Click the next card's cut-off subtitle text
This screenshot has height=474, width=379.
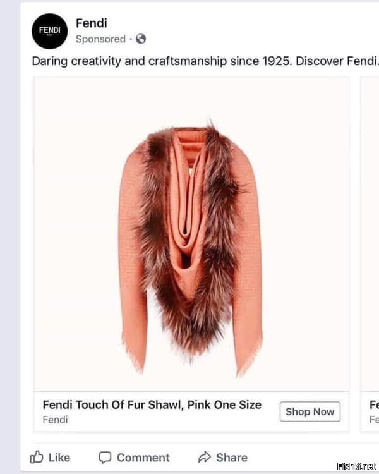[374, 420]
